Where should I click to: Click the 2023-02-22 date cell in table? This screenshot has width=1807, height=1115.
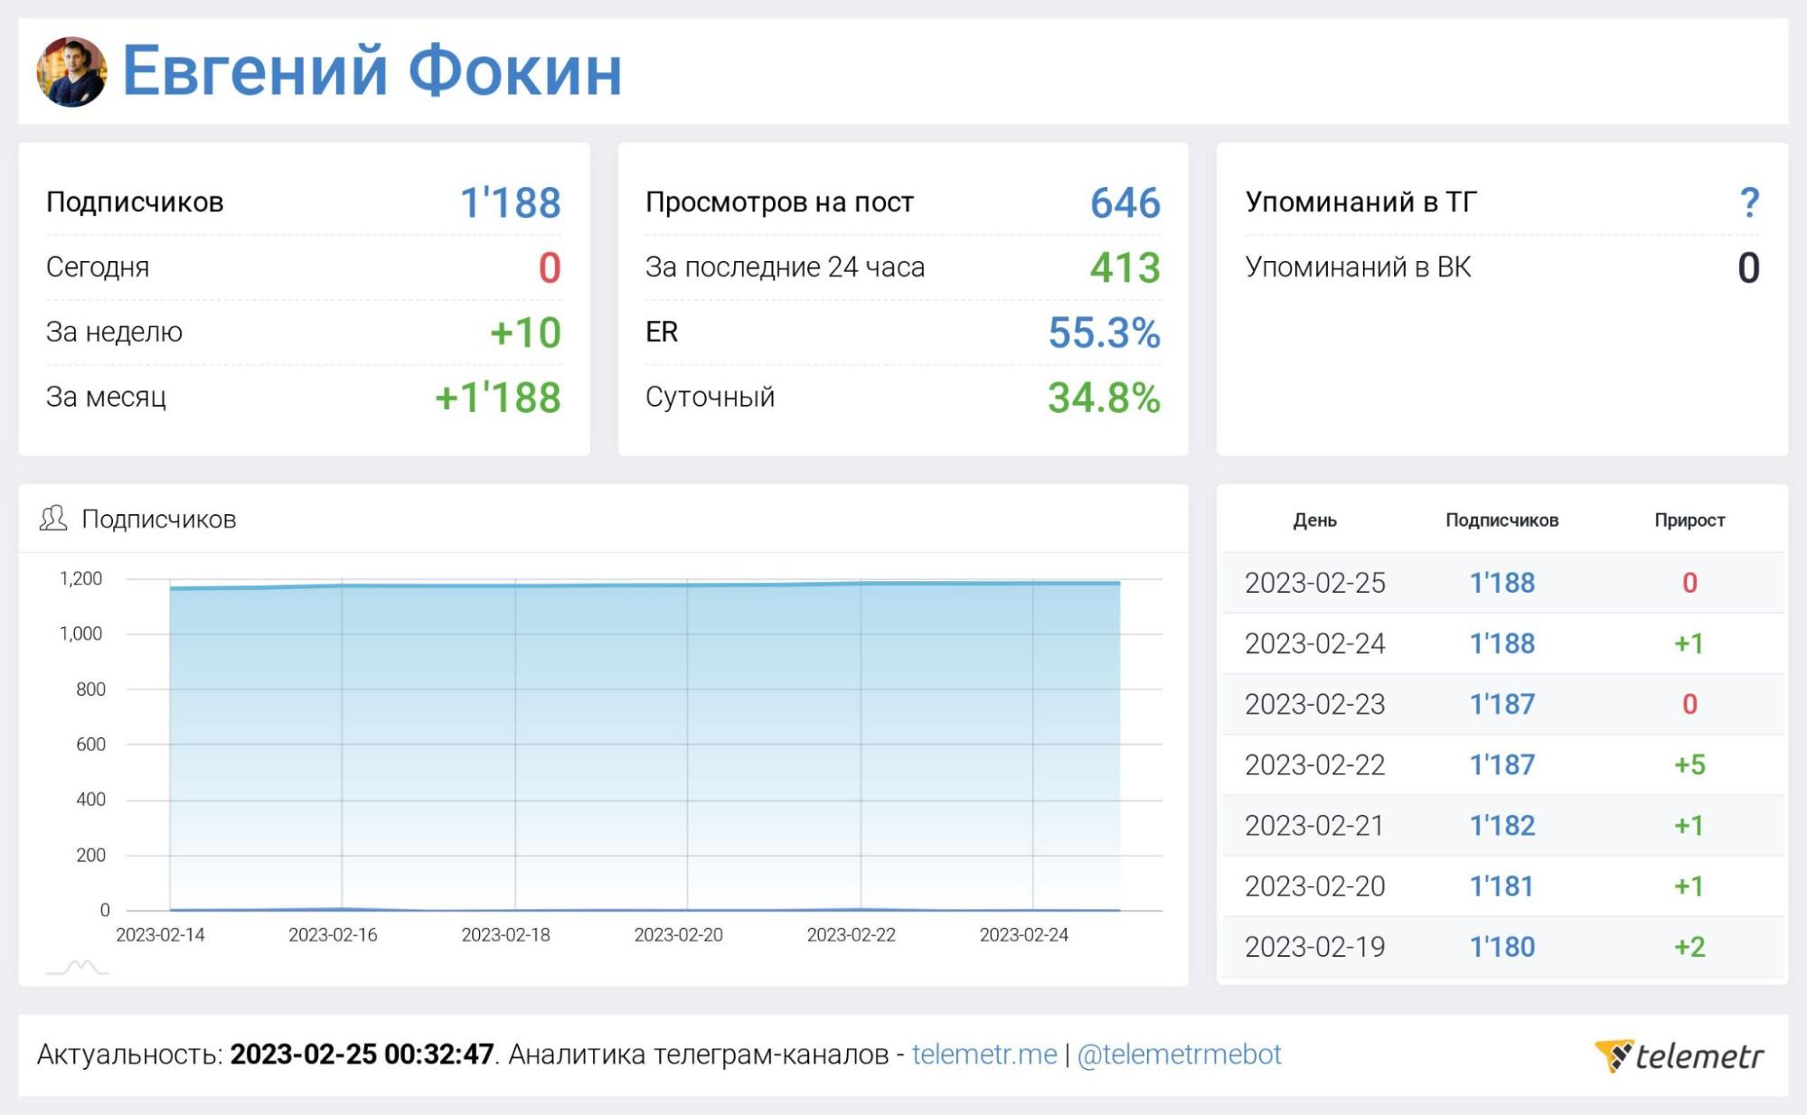point(1315,764)
